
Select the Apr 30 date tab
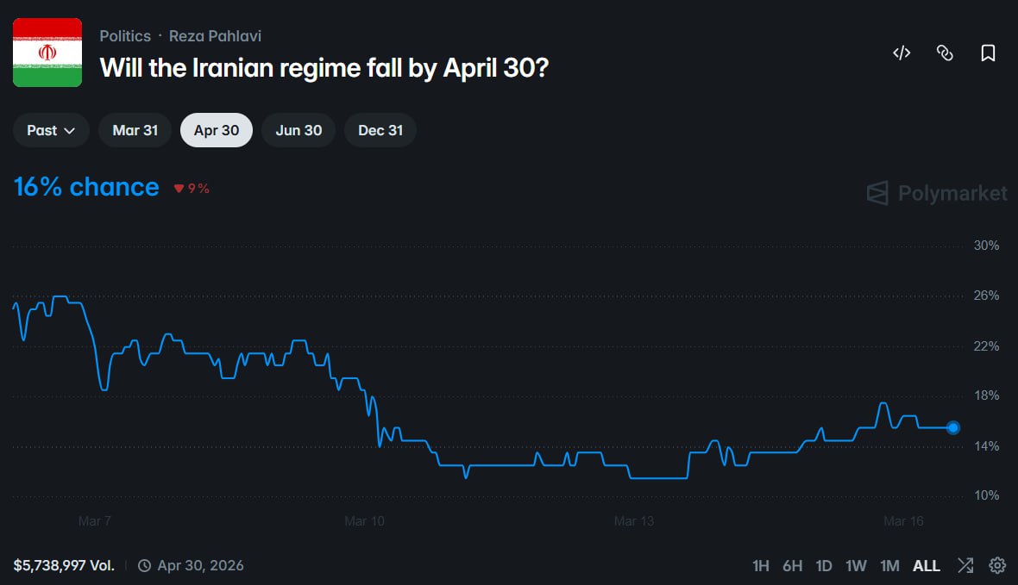pyautogui.click(x=217, y=131)
